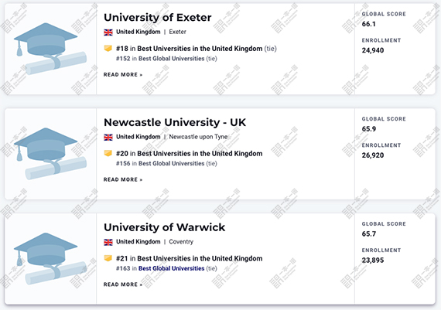Click READ MORE under University of Exeter
Image resolution: width=441 pixels, height=310 pixels.
point(123,74)
